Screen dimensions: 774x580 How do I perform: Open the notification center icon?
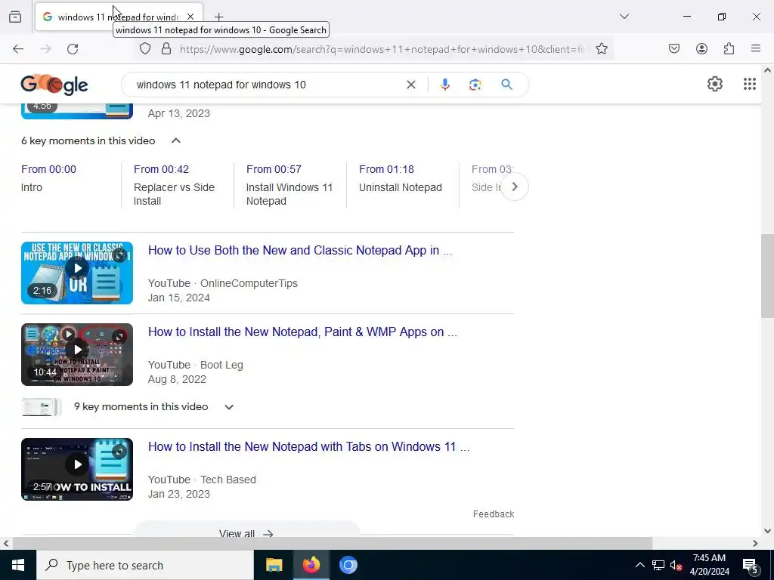click(751, 566)
